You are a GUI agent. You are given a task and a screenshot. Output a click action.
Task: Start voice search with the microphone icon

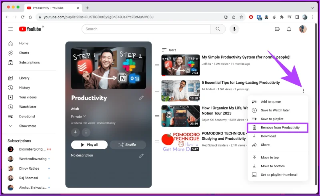(234, 29)
